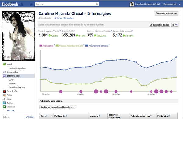Click last blue data point on chart
The height and width of the screenshot is (147, 183).
[176, 57]
